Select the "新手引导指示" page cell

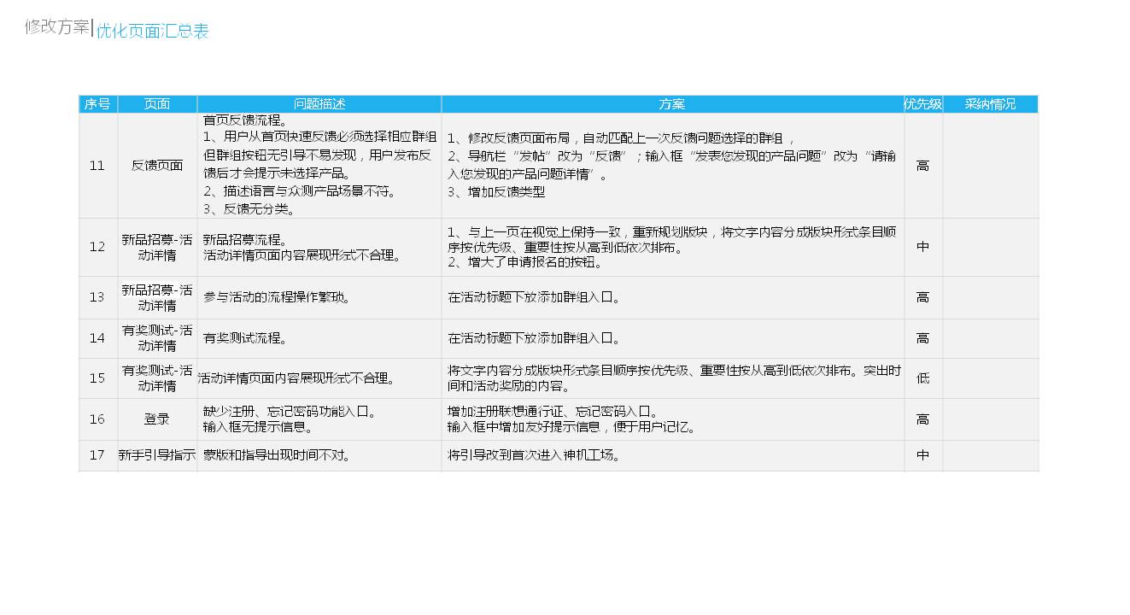coord(157,455)
